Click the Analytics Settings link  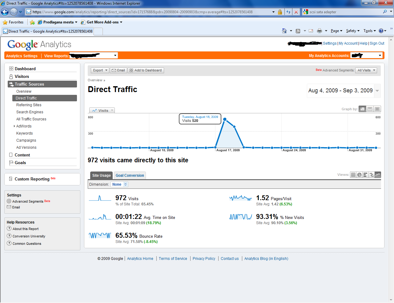(x=22, y=56)
